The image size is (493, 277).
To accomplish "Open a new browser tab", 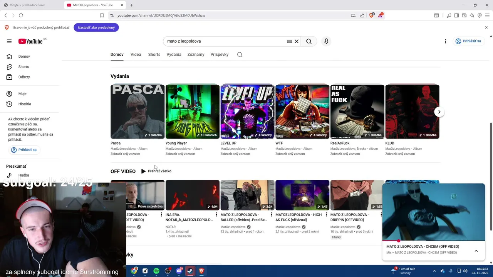I will (x=131, y=5).
